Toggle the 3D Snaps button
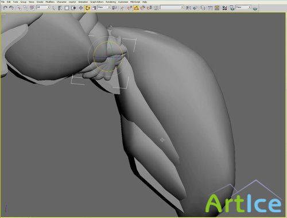This screenshot has width=287, height=218. [130, 8]
